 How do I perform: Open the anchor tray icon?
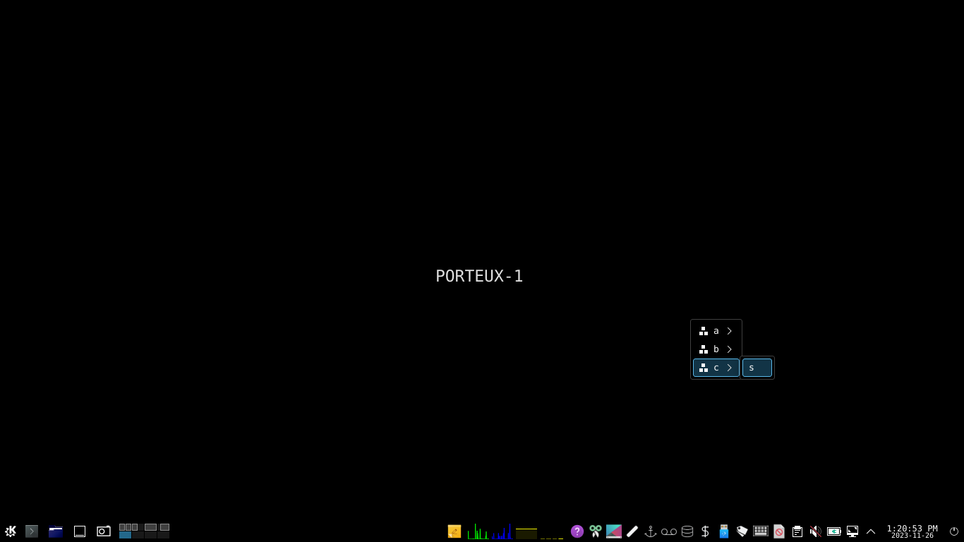pyautogui.click(x=651, y=531)
